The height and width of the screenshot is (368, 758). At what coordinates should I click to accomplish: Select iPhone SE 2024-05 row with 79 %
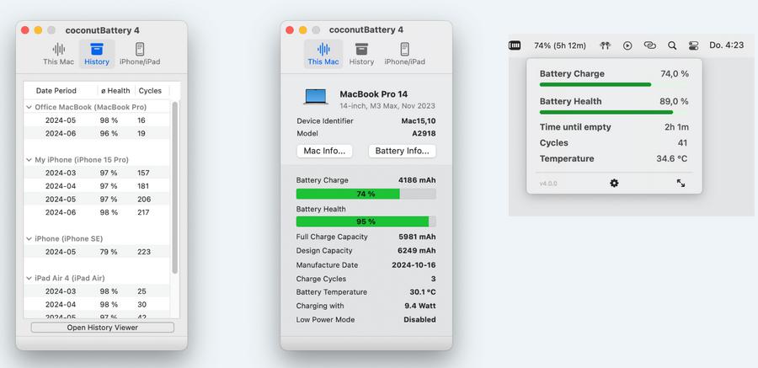click(97, 252)
